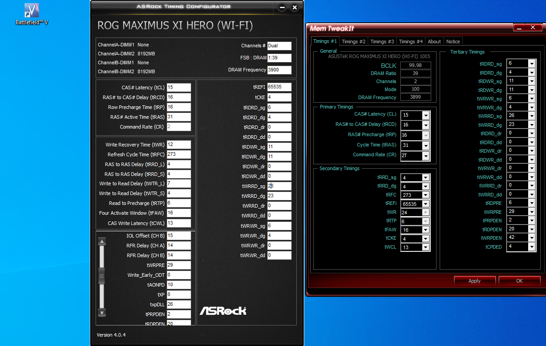Switch to the Timings #2 tab
The image size is (546, 346).
pos(353,42)
